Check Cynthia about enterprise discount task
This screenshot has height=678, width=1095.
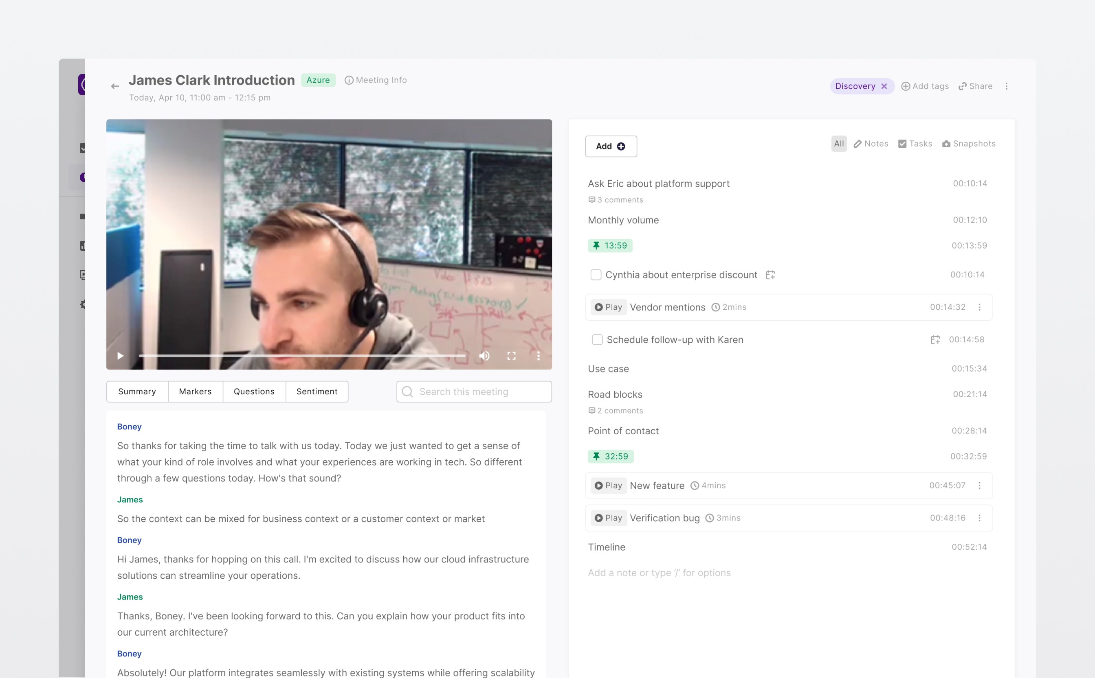click(x=596, y=275)
